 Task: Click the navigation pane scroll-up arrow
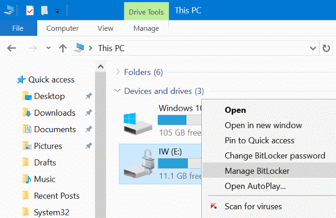100,67
